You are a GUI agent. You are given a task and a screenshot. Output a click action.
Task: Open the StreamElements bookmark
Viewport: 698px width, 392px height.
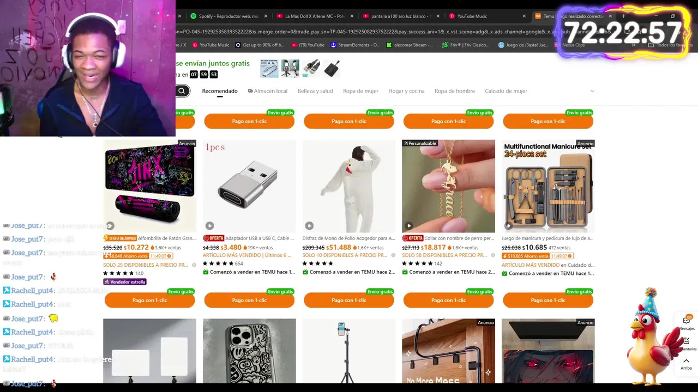[x=355, y=45]
